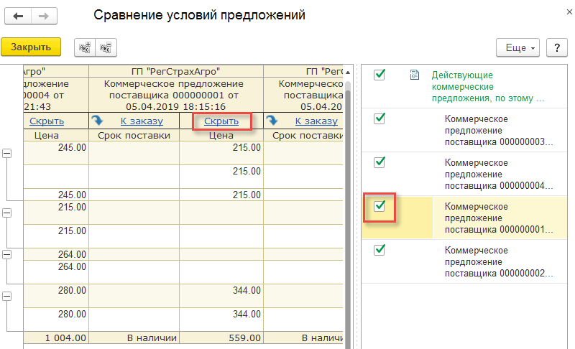Click the upper 280.00 price cell
The height and width of the screenshot is (349, 575).
tap(56, 296)
